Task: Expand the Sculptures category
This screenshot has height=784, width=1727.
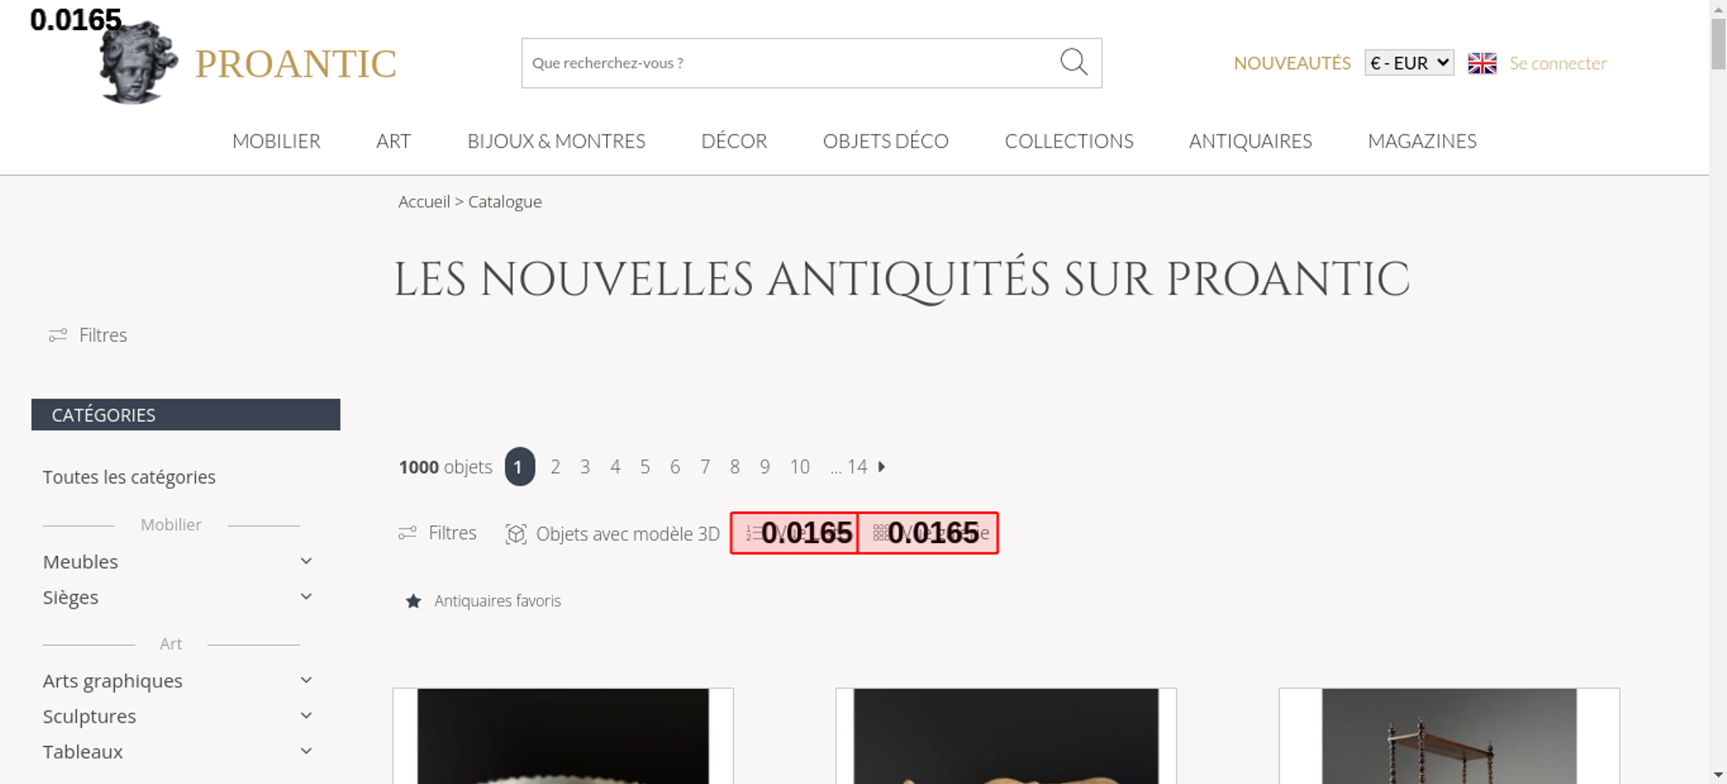Action: click(306, 716)
